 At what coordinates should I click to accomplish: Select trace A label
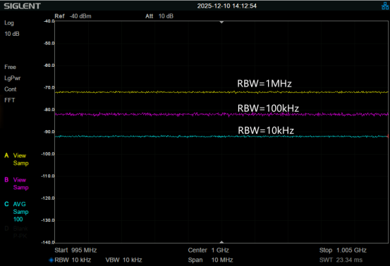click(6, 156)
